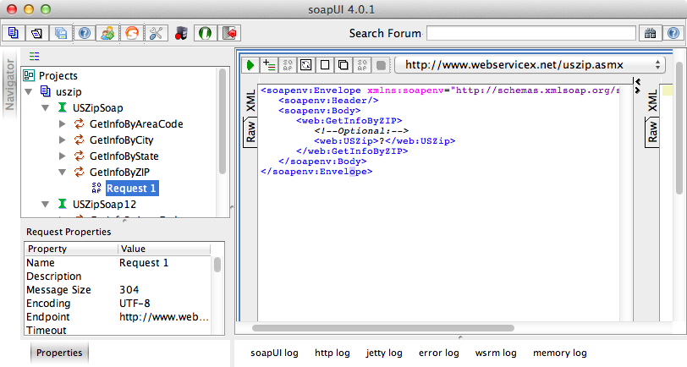Select the Properties tab at the bottom
This screenshot has width=687, height=367.
click(x=59, y=353)
